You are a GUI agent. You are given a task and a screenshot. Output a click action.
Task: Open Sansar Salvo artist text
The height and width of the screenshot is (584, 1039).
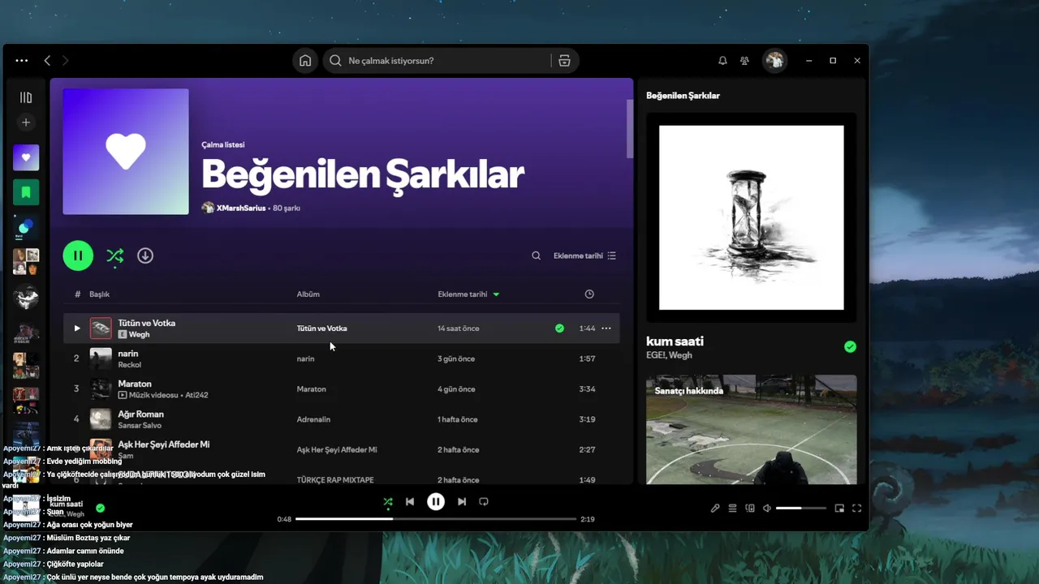click(140, 425)
